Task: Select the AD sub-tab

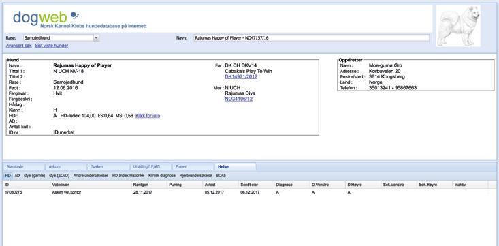Action: (17, 176)
